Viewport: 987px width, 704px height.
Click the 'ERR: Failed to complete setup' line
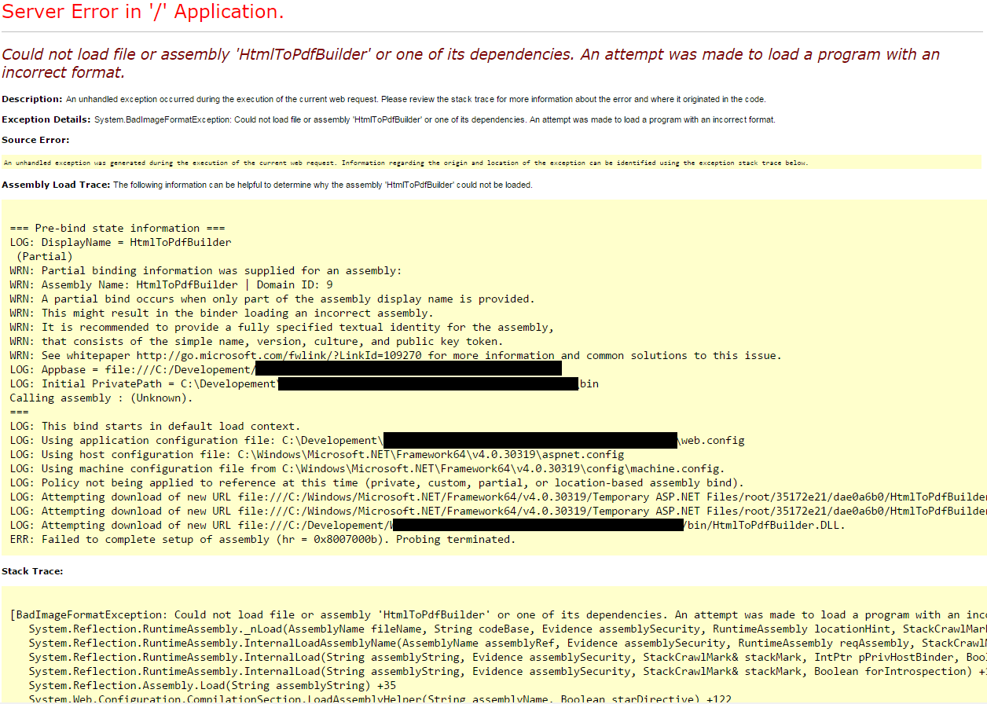pyautogui.click(x=262, y=540)
